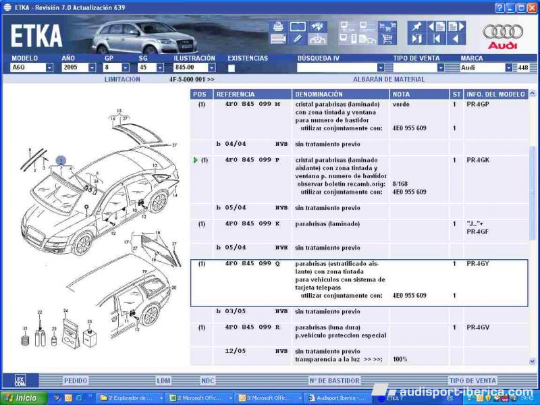Image resolution: width=540 pixels, height=405 pixels.
Task: Go to next illustration page icon
Action: 456,26
